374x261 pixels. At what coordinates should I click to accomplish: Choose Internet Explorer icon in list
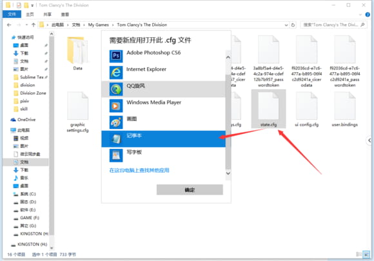[x=116, y=72]
